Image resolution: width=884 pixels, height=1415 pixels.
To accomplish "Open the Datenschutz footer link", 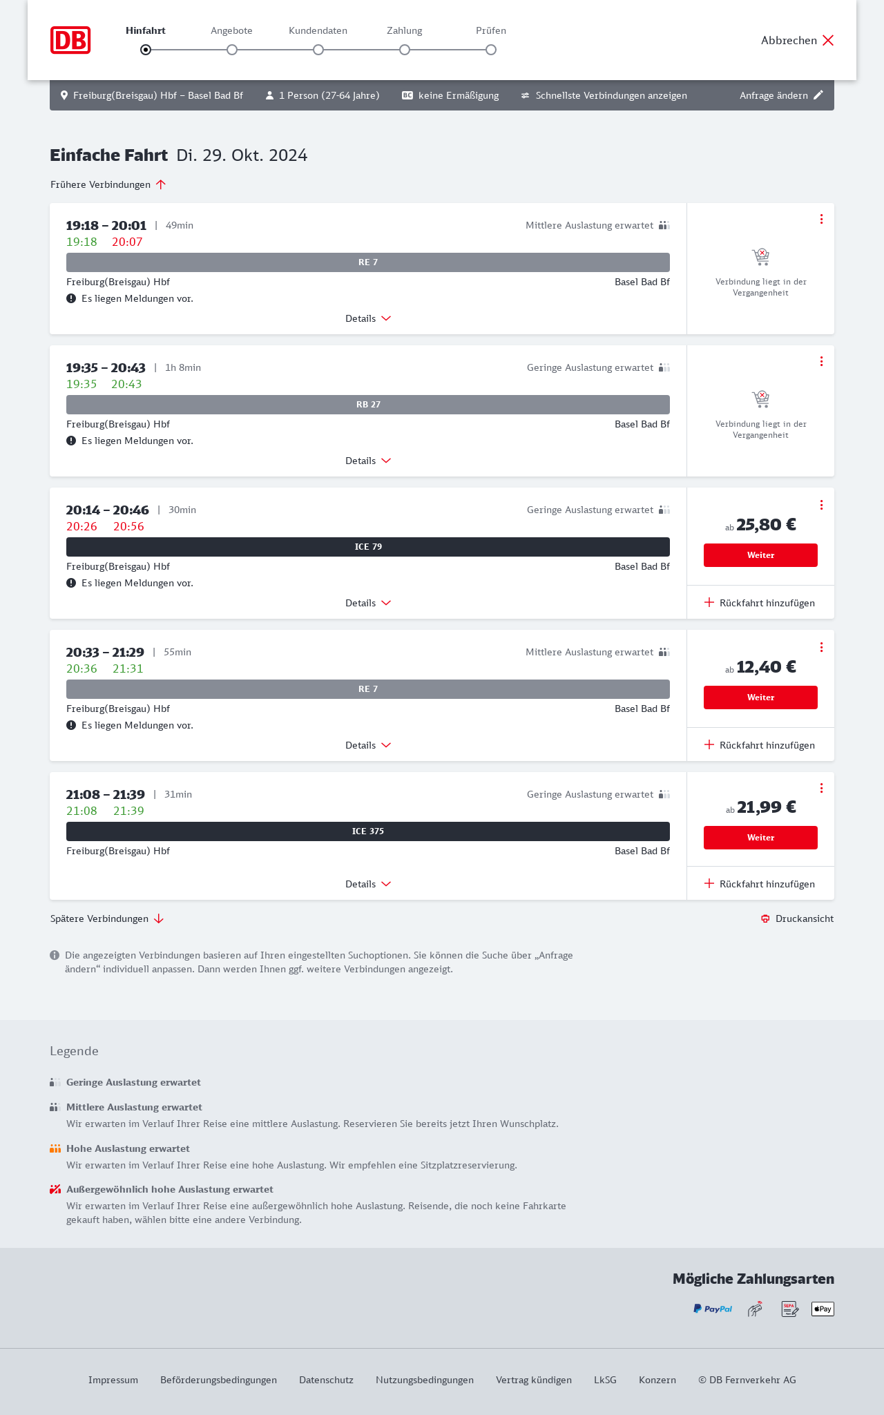I will point(326,1380).
